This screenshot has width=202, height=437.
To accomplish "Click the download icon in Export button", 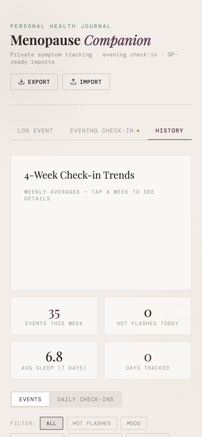I will tap(21, 82).
